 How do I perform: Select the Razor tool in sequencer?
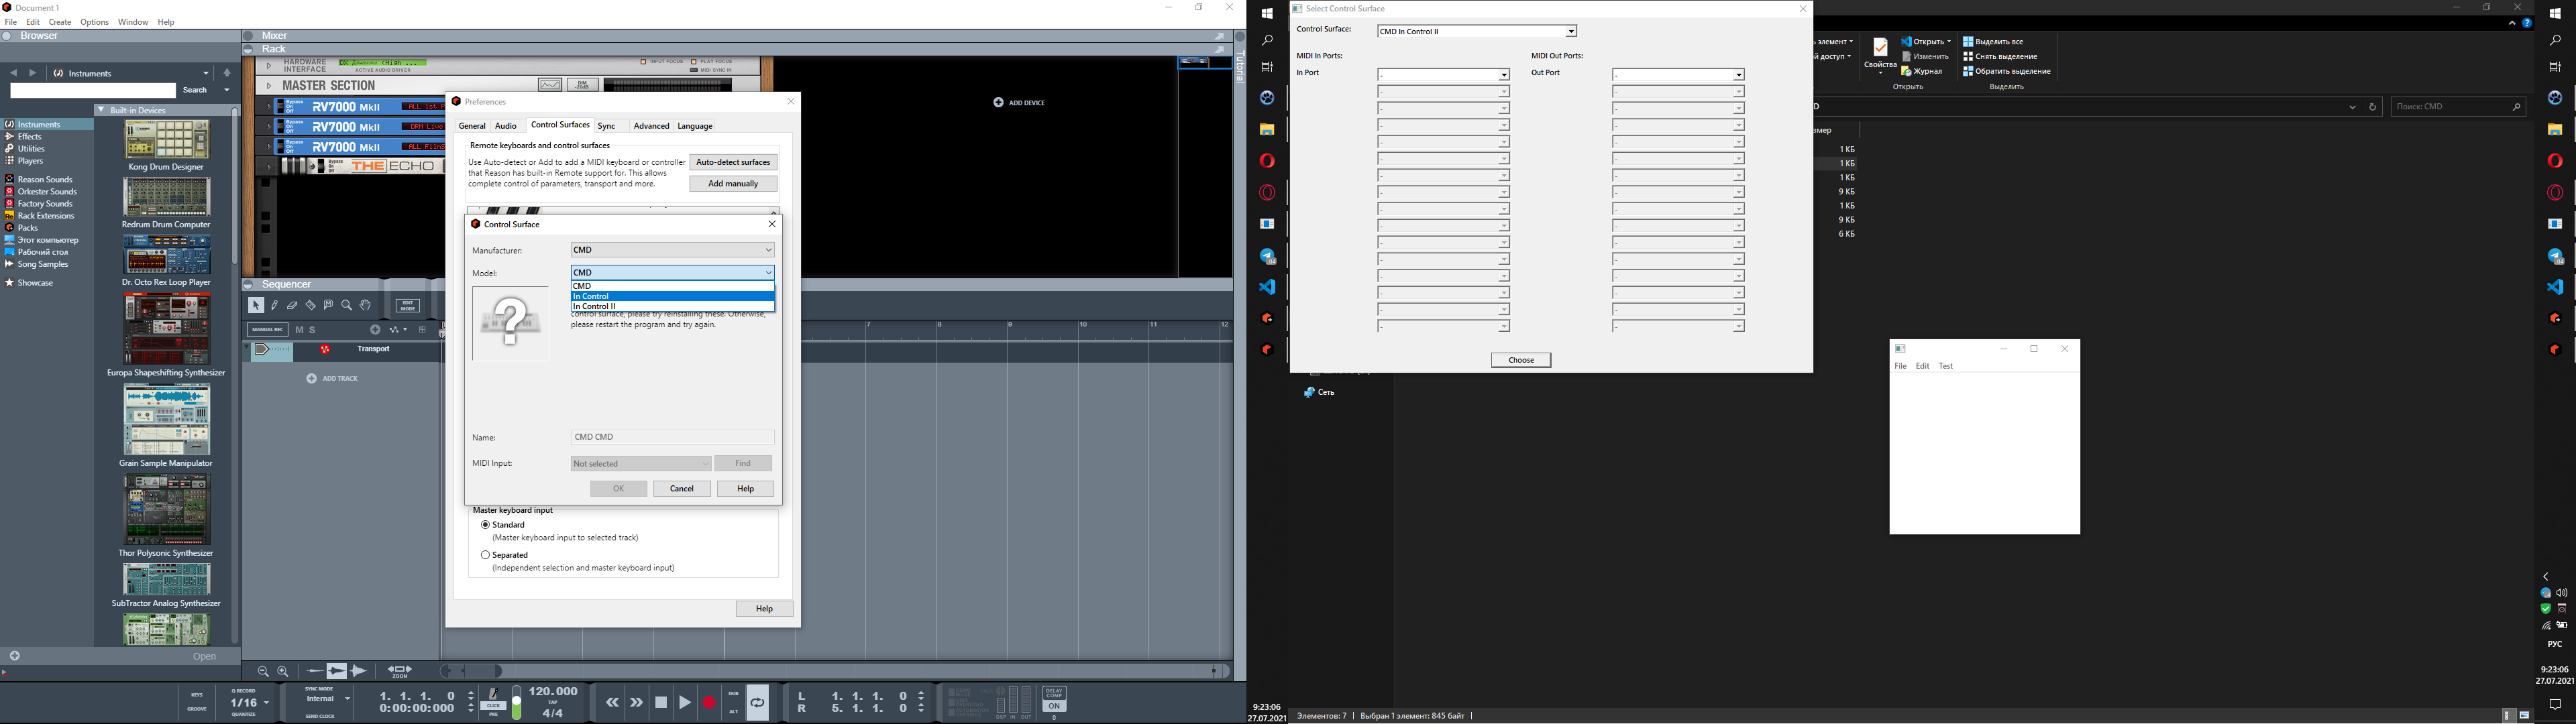point(310,305)
